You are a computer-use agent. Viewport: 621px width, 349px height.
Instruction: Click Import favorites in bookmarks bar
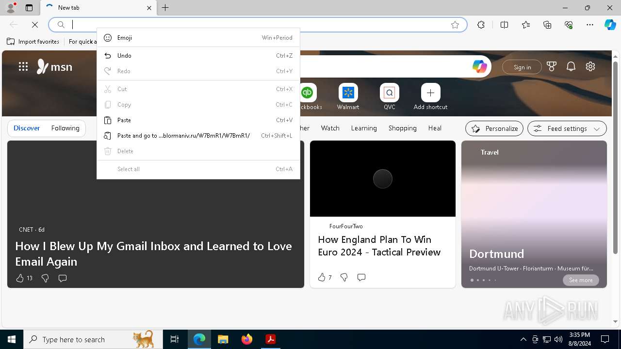click(x=33, y=42)
